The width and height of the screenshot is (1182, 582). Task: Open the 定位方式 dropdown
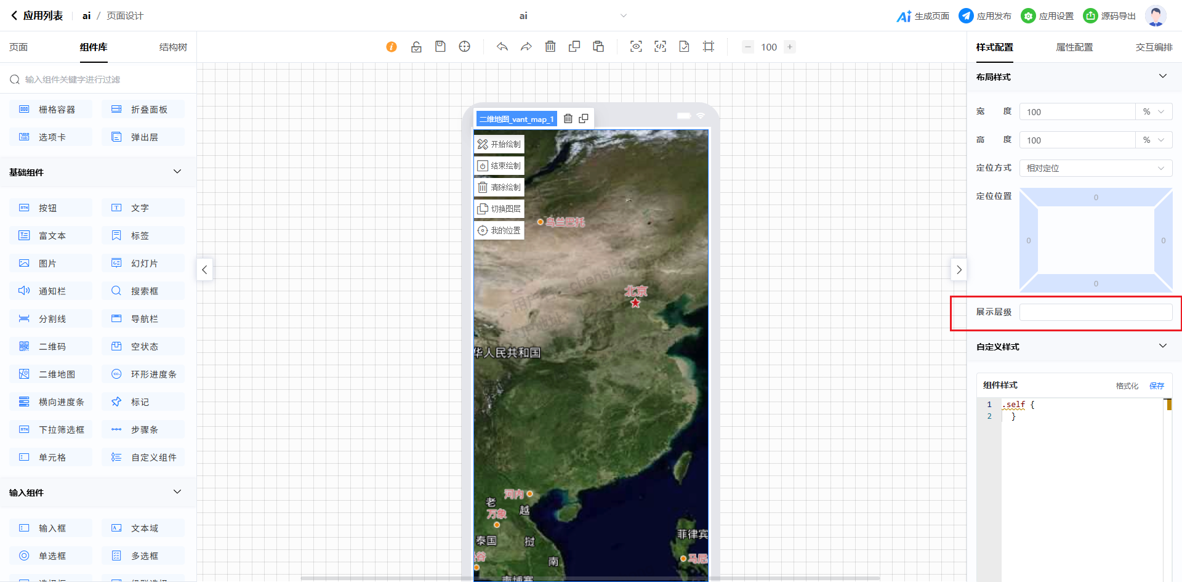click(1095, 168)
